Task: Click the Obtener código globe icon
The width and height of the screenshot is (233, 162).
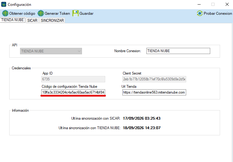Action: 5,13
